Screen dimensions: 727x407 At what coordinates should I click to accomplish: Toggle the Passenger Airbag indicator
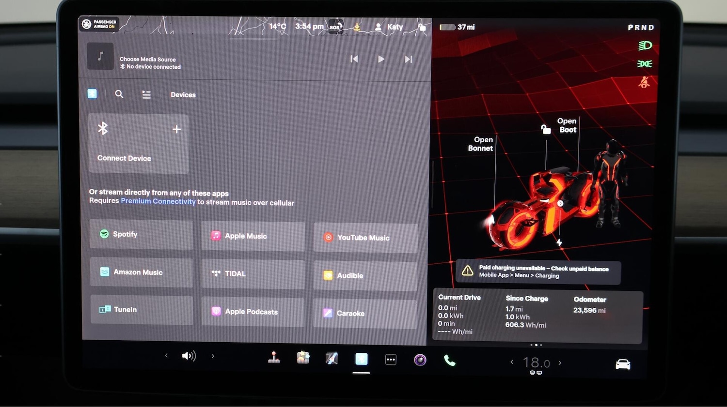pyautogui.click(x=99, y=24)
